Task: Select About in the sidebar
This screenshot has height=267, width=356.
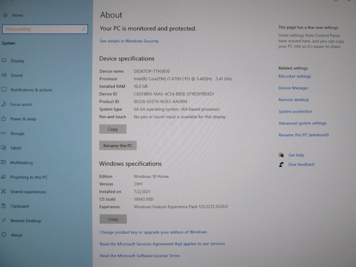Action: 17,235
